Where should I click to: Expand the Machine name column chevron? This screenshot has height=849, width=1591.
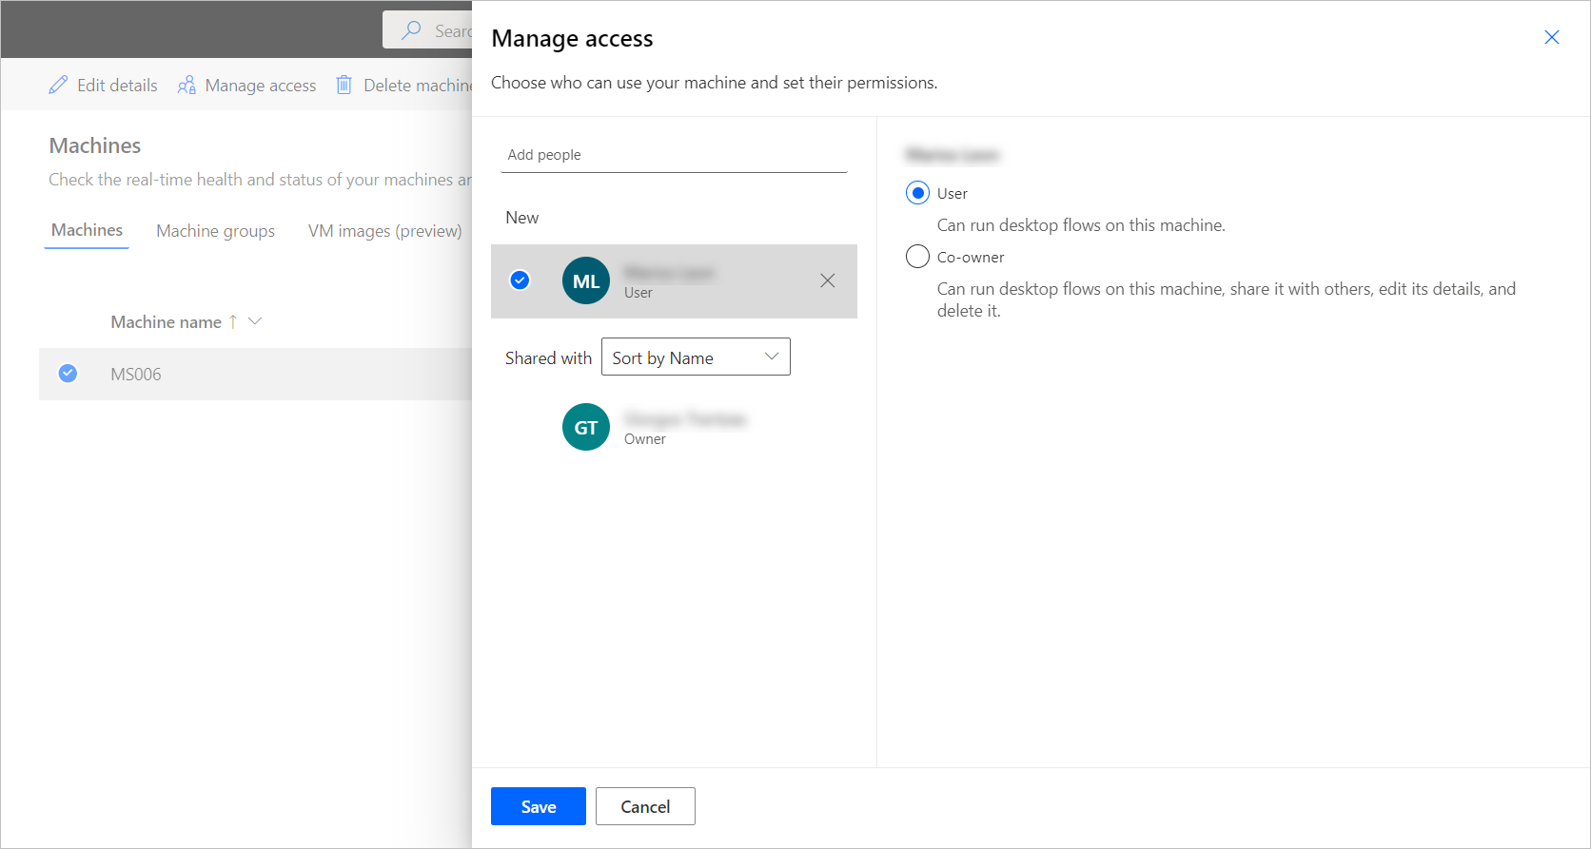click(x=255, y=321)
